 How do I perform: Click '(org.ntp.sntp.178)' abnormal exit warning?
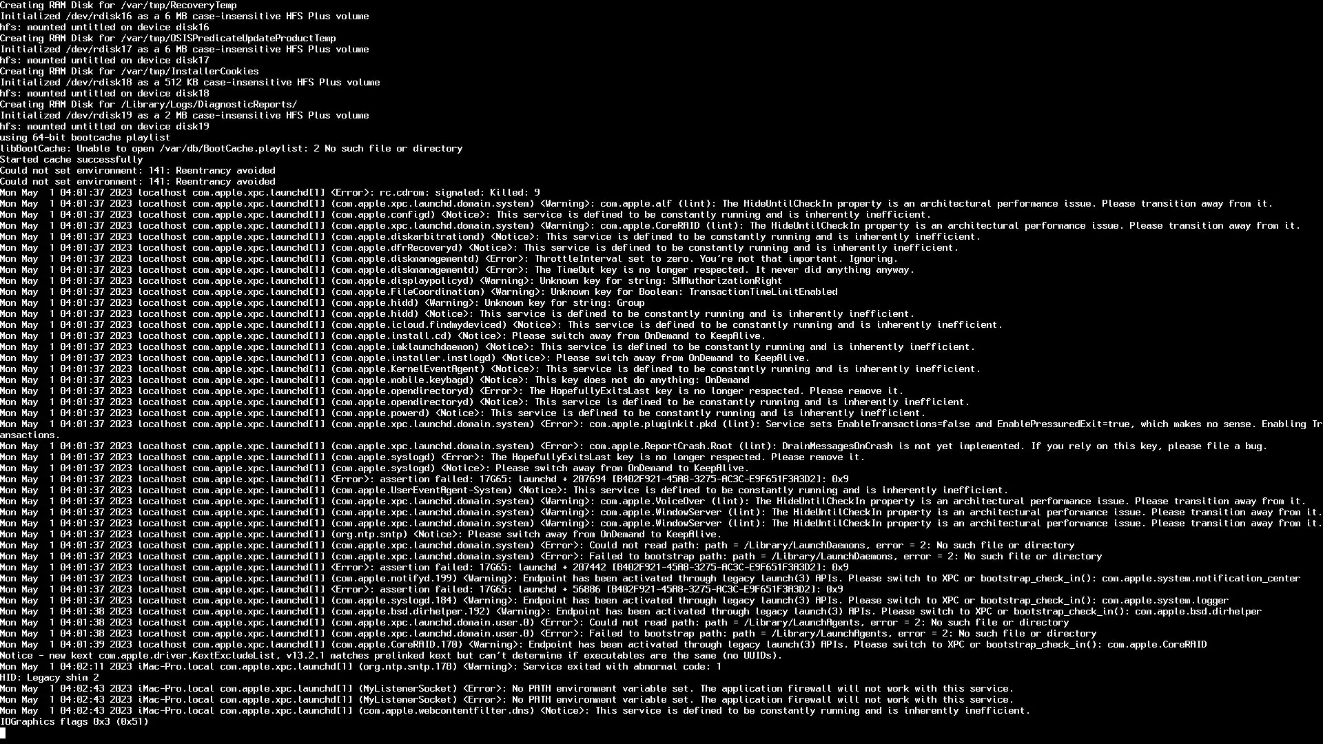(408, 667)
